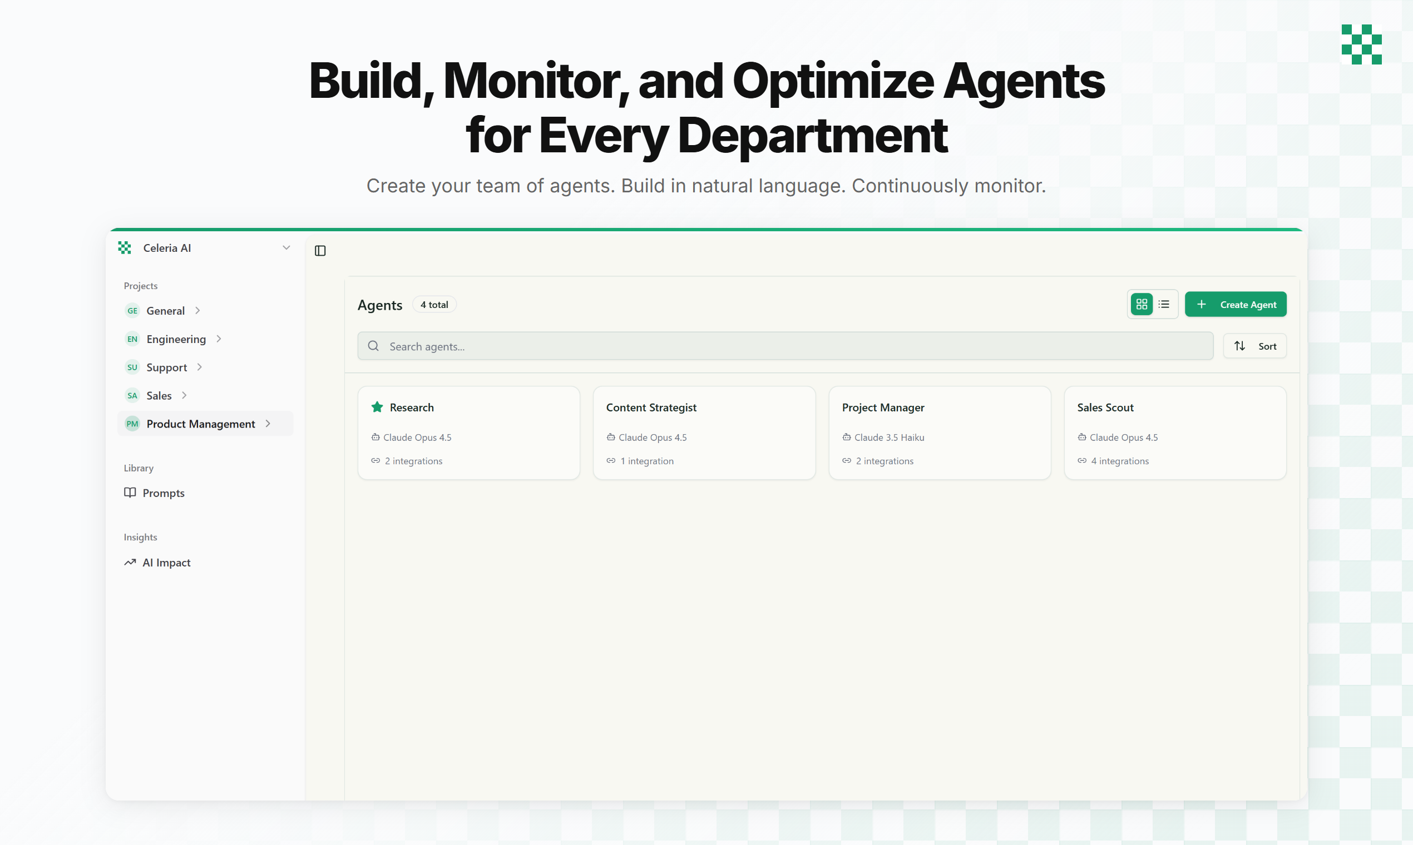Screen dimensions: 1413x845
Task: Click the star icon on Research agent
Action: tap(377, 407)
